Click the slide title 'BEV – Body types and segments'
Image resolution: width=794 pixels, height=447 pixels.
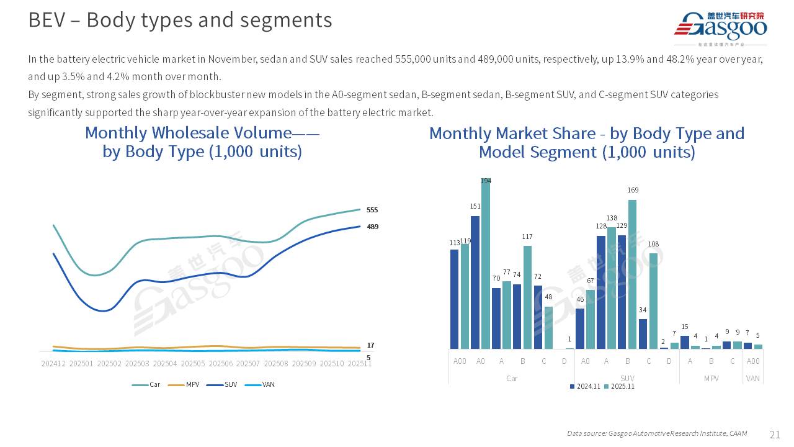[180, 20]
